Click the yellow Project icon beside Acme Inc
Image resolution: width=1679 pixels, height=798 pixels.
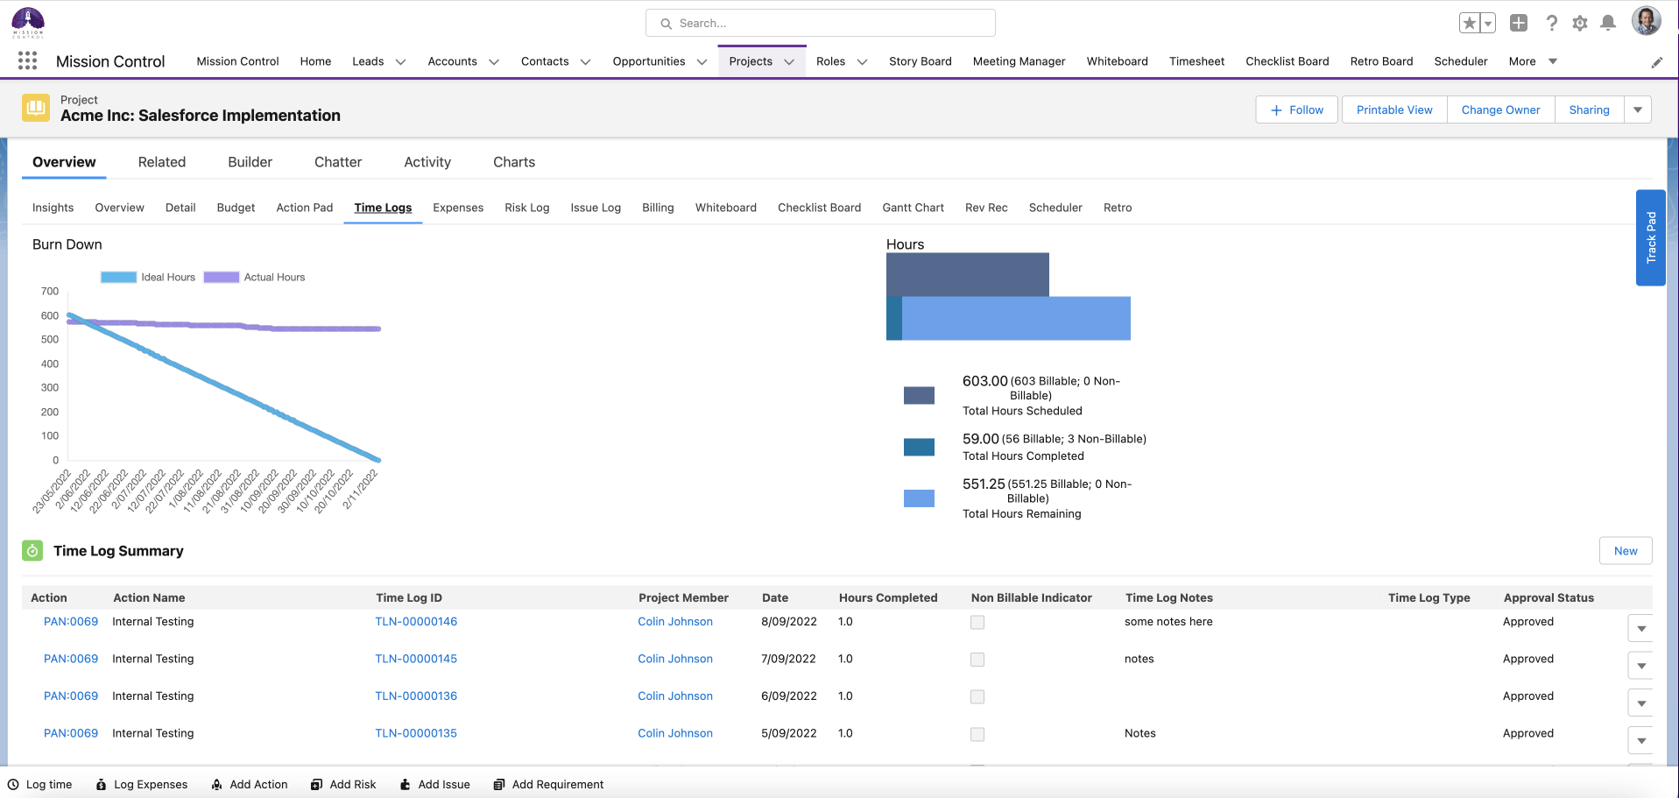tap(36, 108)
